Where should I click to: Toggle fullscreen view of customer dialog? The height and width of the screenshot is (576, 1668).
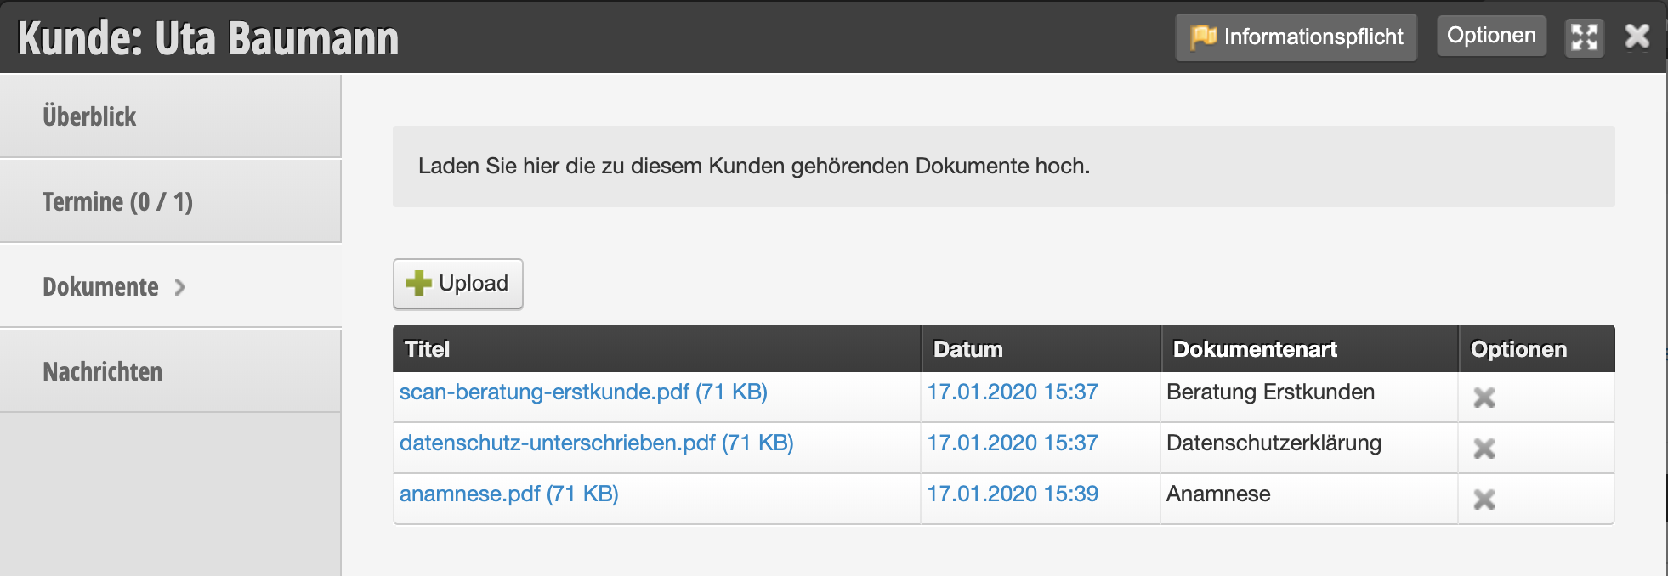click(1584, 37)
